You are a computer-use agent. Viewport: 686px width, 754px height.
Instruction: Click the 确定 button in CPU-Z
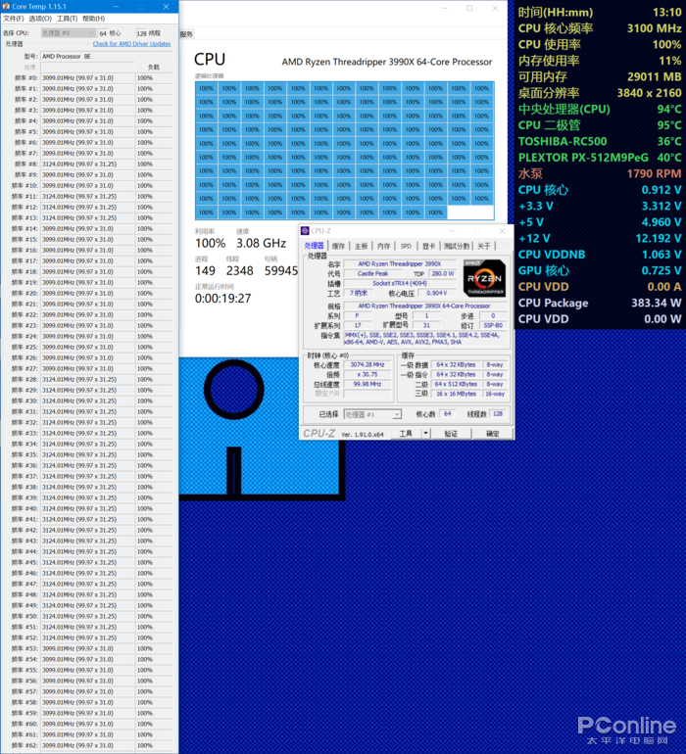click(493, 433)
